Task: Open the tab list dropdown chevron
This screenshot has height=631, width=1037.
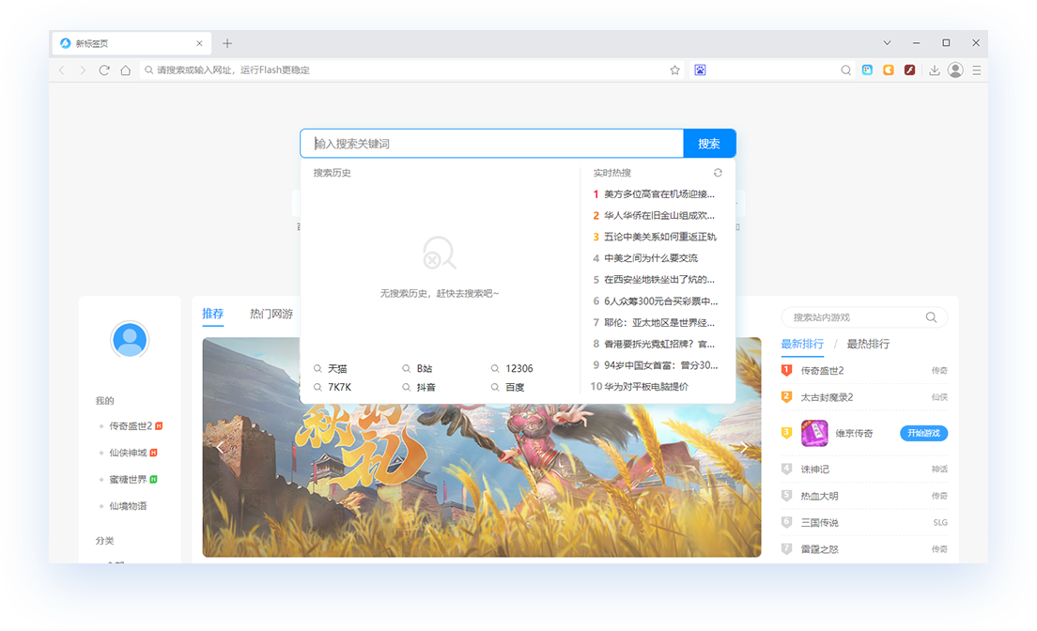Action: 887,42
